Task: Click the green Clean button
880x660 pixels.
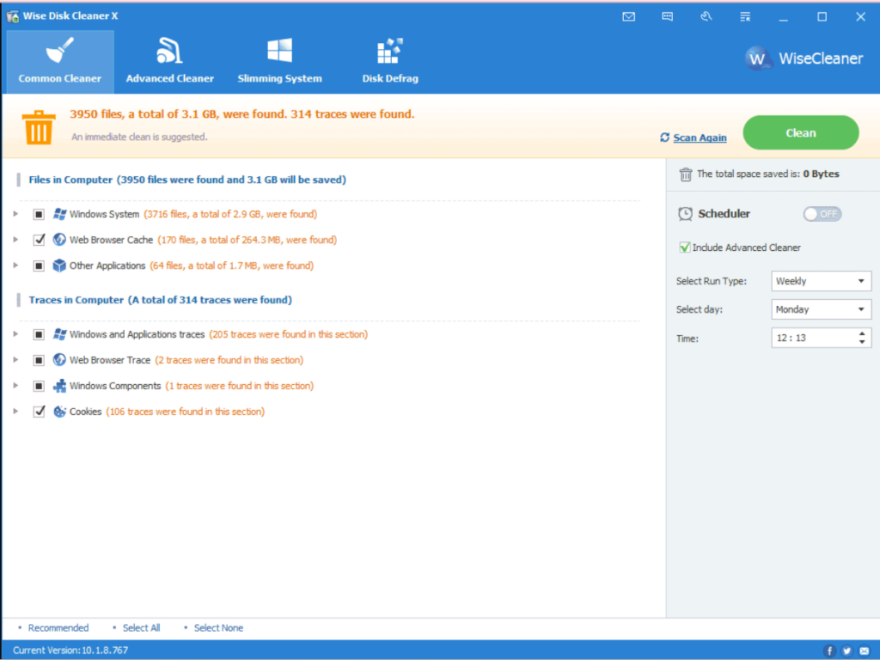Action: (800, 132)
